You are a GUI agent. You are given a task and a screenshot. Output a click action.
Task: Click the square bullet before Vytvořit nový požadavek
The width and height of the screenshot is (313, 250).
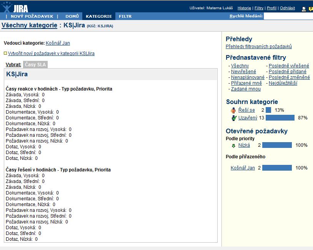coord(5,53)
